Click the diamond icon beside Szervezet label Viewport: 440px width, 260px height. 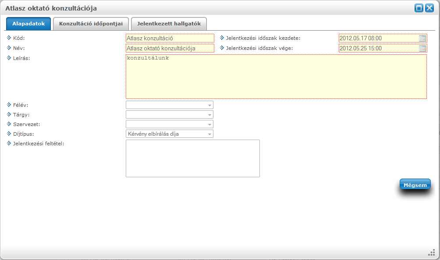[9, 123]
